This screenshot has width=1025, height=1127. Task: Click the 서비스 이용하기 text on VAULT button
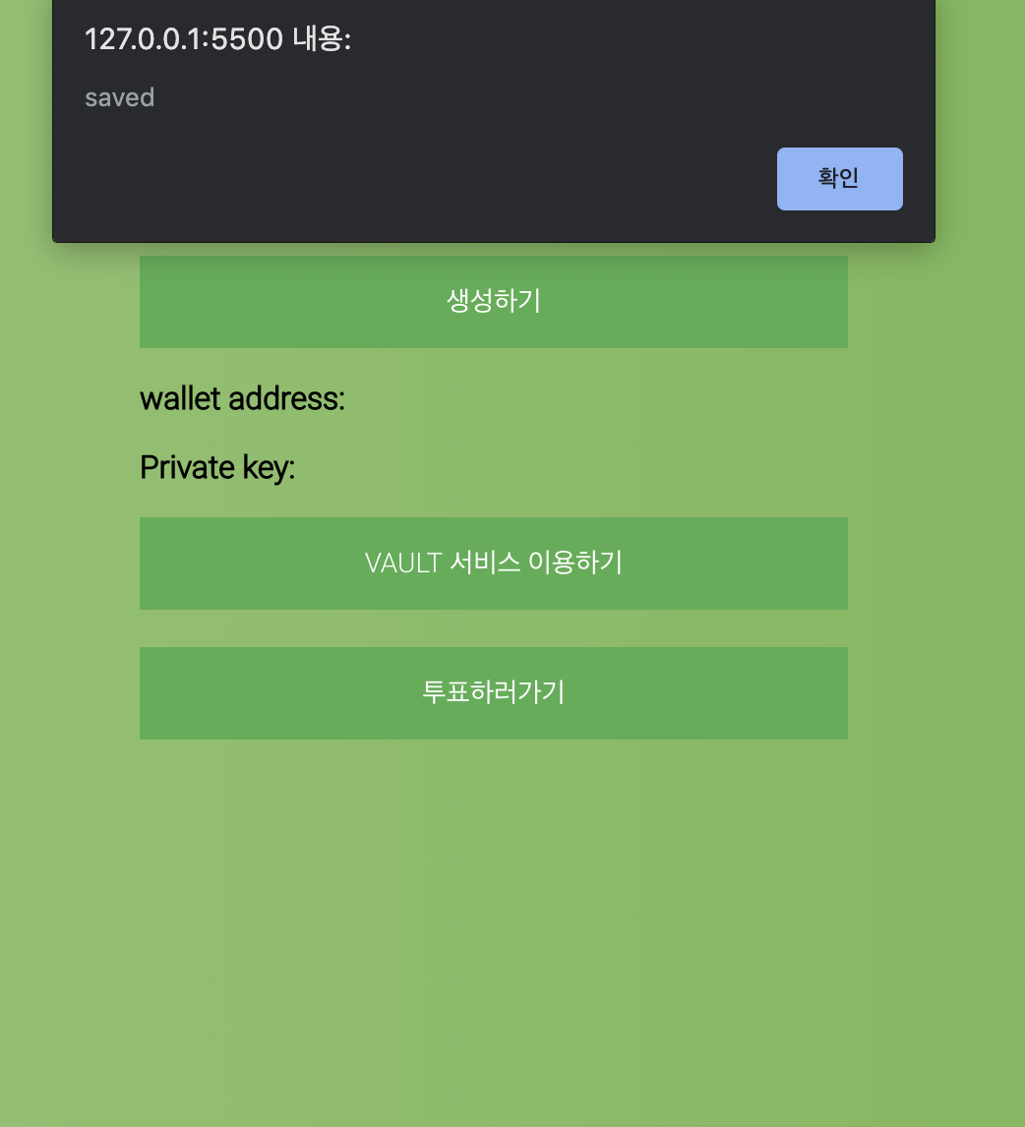click(535, 563)
